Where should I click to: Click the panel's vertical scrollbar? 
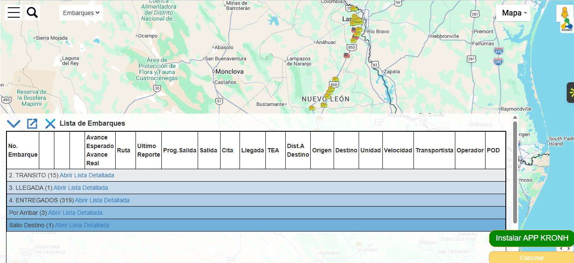point(515,172)
